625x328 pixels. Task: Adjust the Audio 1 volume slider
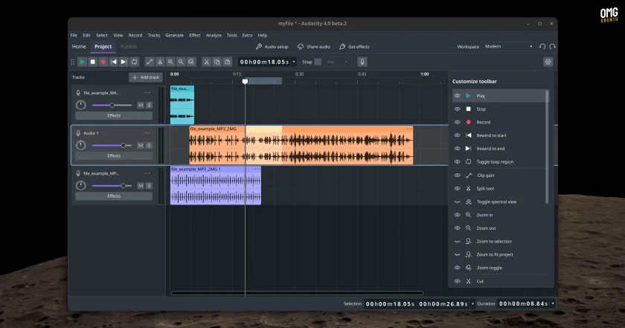point(112,146)
